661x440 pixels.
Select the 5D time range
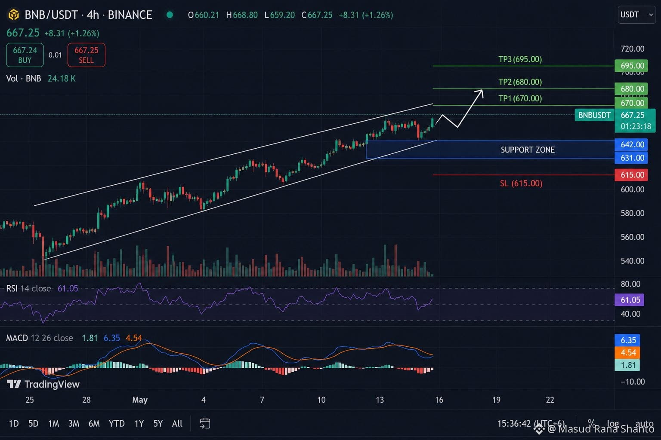click(x=33, y=424)
